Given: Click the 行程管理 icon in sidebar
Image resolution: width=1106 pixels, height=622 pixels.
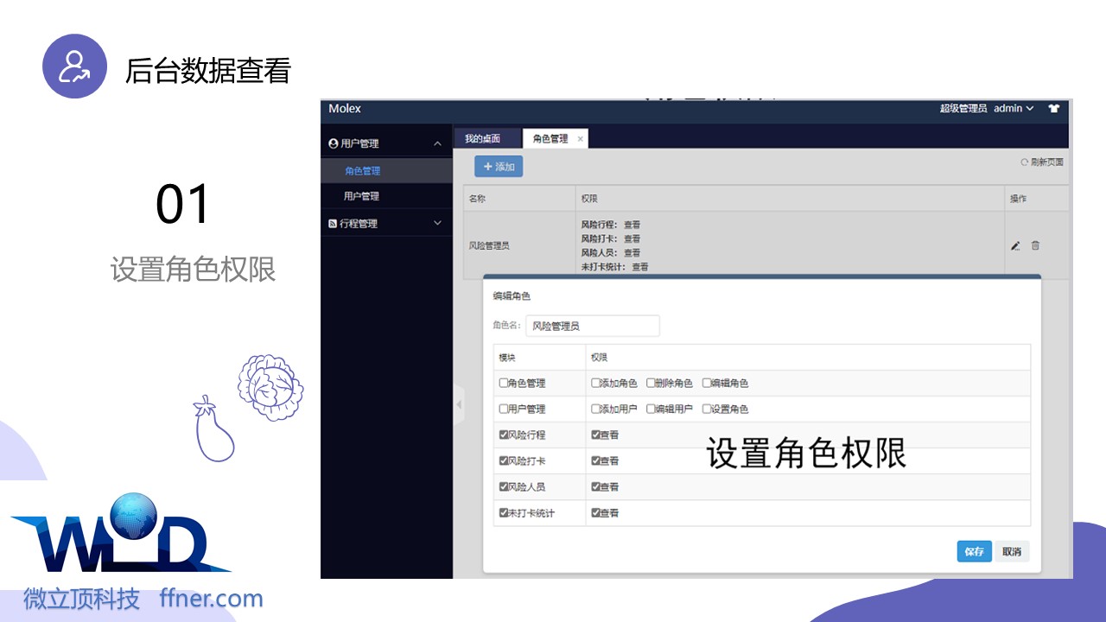Looking at the screenshot, I should pos(334,224).
